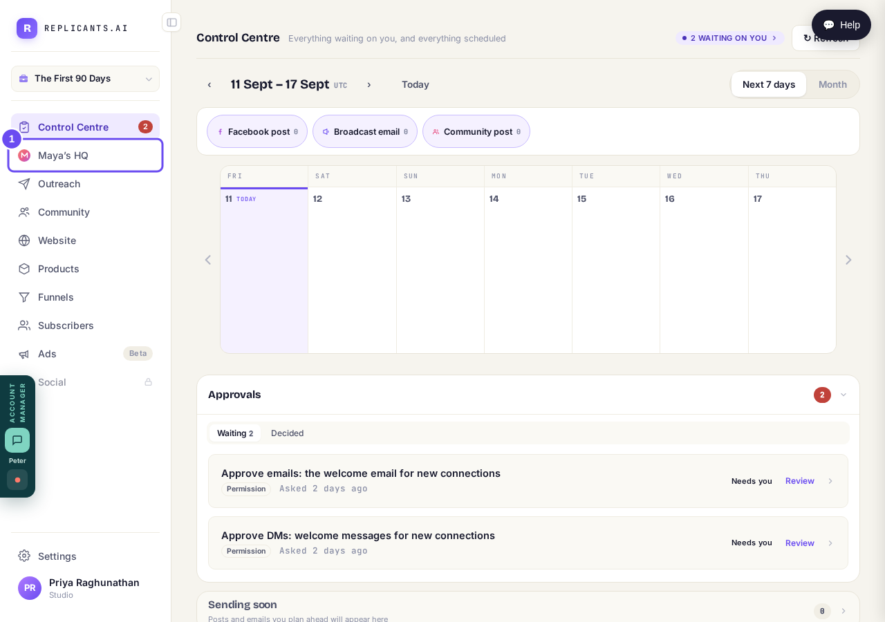Click Outreach label in sidebar
Screen dimensions: 885x622
(x=59, y=184)
